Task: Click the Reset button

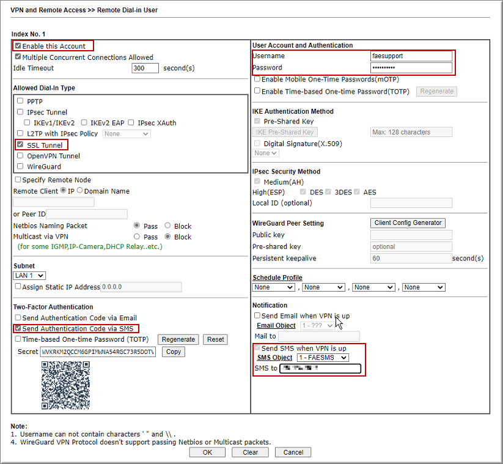Action: pos(215,339)
